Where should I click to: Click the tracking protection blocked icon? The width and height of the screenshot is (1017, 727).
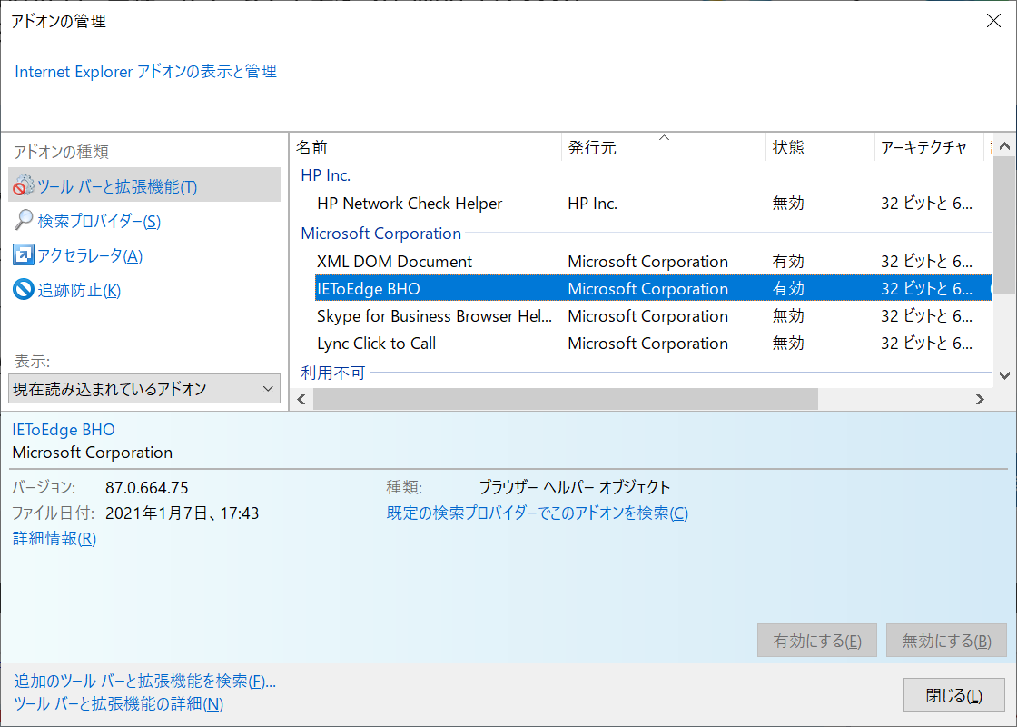[24, 290]
